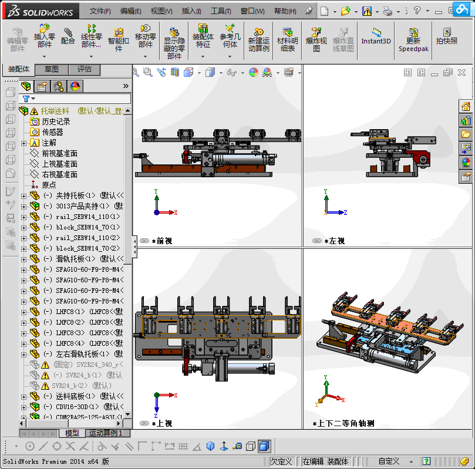Click the apply scene icon
Image resolution: width=475 pixels, height=469 pixels.
[x=267, y=72]
